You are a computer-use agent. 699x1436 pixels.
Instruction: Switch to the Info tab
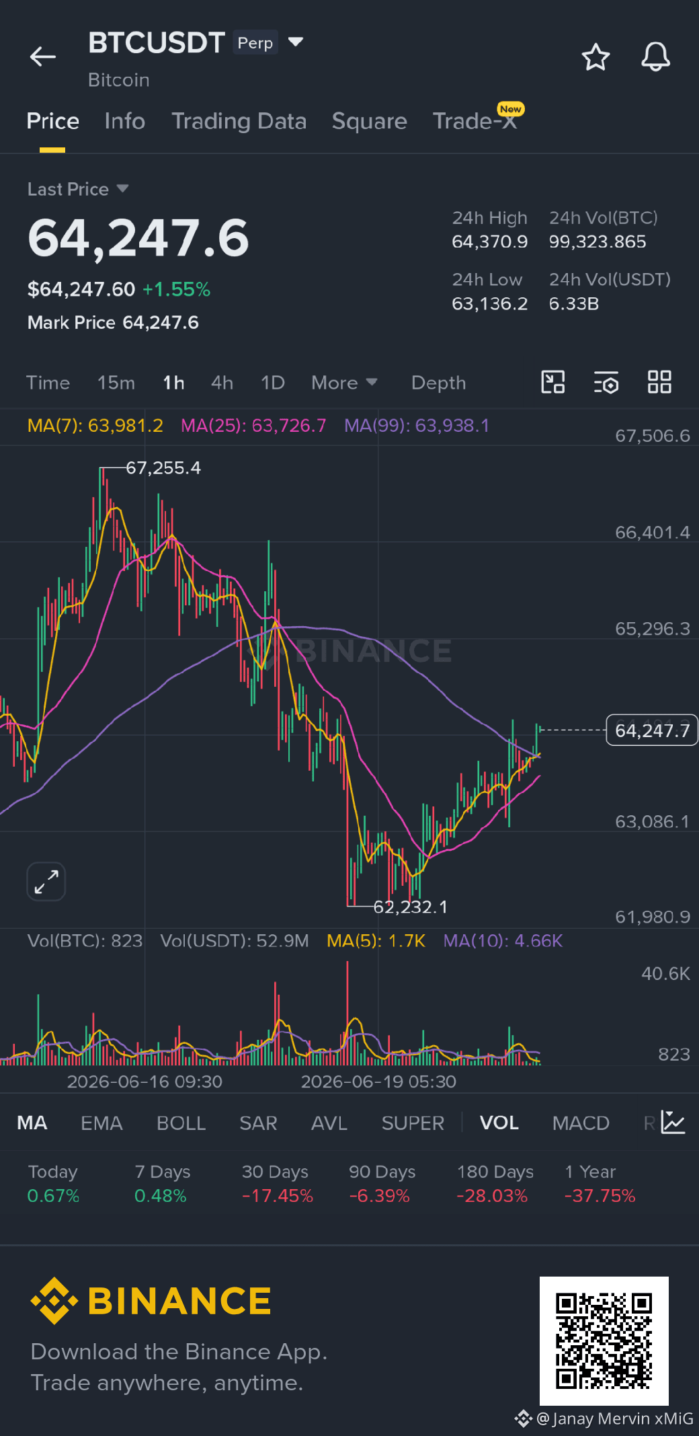(125, 121)
